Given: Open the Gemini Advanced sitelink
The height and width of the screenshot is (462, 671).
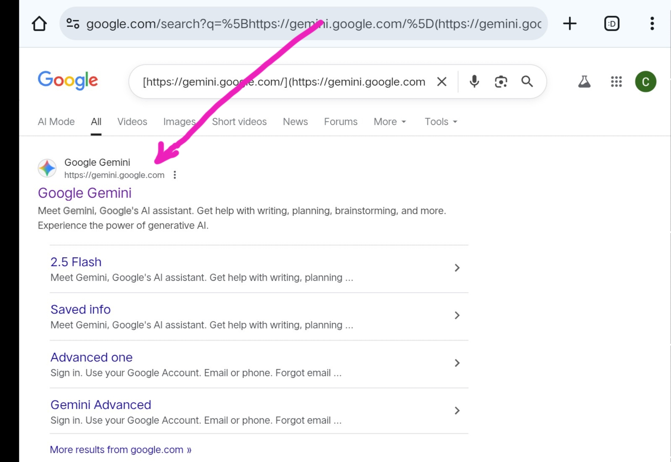Looking at the screenshot, I should [x=101, y=405].
